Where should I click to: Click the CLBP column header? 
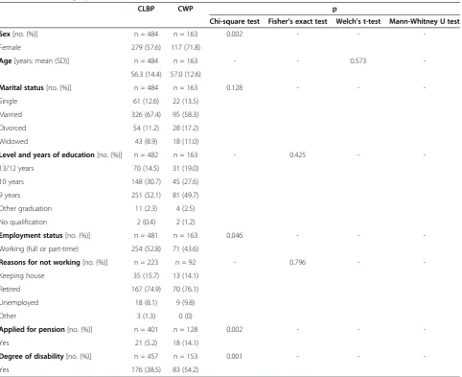tap(146, 9)
